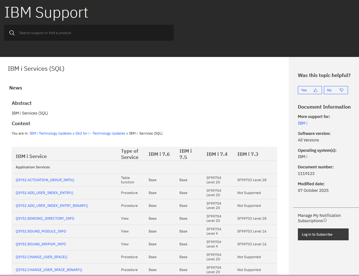Screen dimensions: 359x276
Task: Click Table function cell for ACTIVATION_GROUP_INFO
Action: tap(128, 180)
